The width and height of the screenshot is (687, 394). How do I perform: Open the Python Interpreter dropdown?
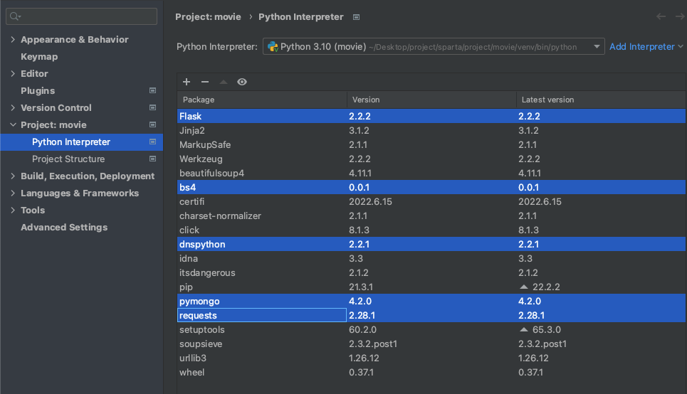597,46
